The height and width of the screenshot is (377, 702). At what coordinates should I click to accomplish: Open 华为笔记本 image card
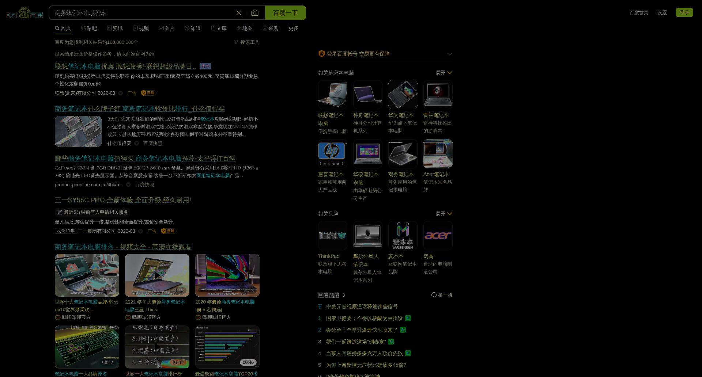coord(403,95)
